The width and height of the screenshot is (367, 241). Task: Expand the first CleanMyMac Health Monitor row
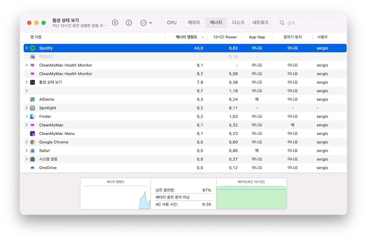tap(27, 65)
